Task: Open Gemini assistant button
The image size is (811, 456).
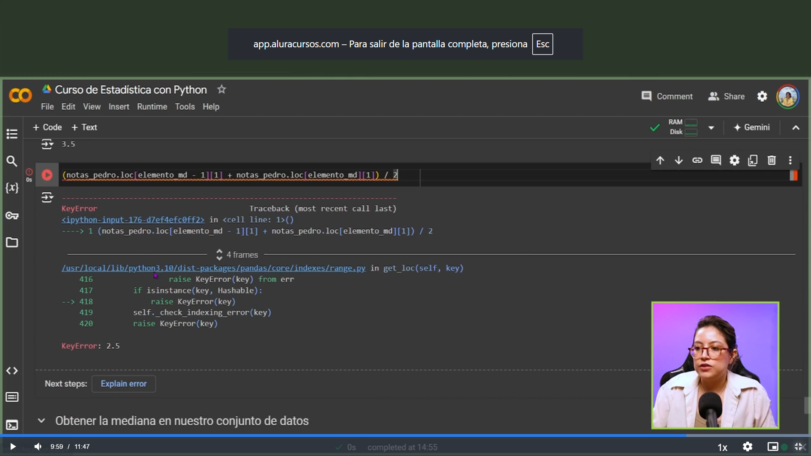Action: click(752, 127)
